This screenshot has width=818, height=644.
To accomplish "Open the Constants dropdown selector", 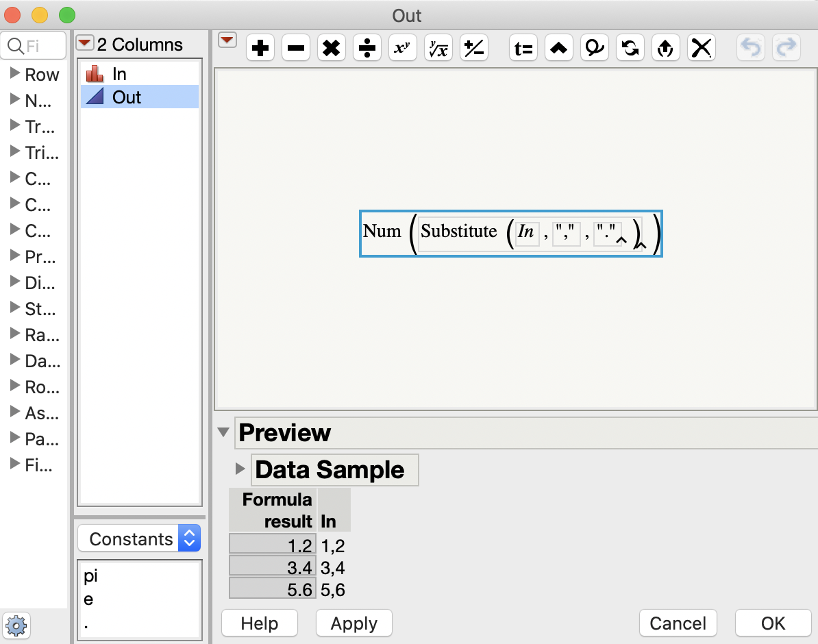I will [x=138, y=538].
